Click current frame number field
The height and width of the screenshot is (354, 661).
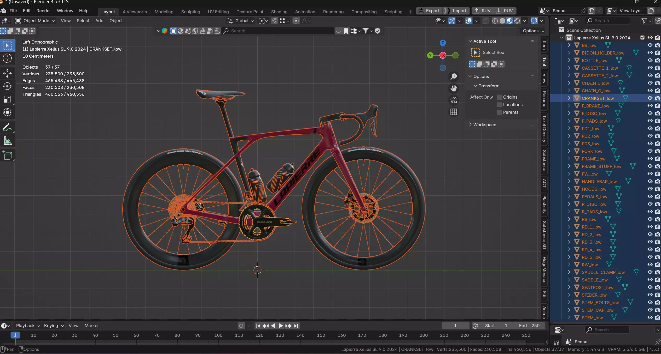click(x=455, y=326)
